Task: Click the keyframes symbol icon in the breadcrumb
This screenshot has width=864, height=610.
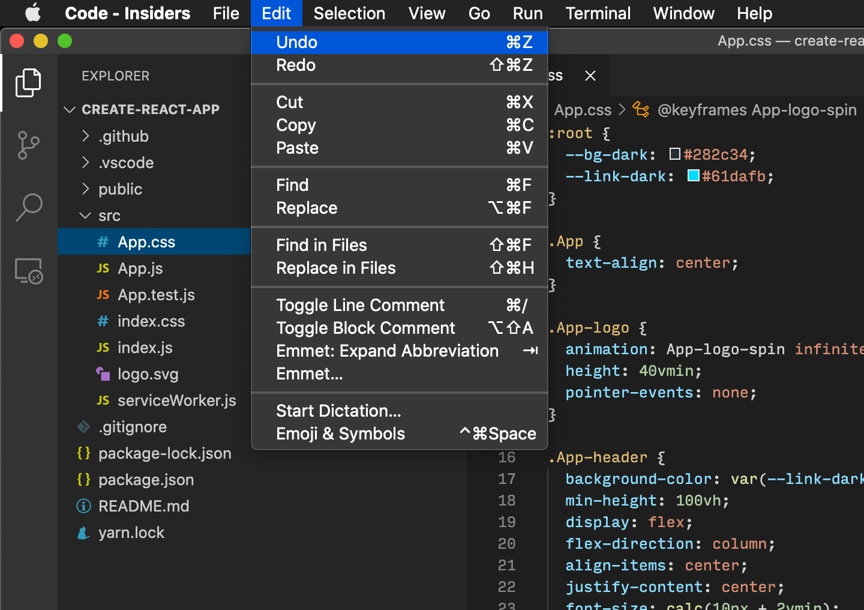Action: (640, 110)
